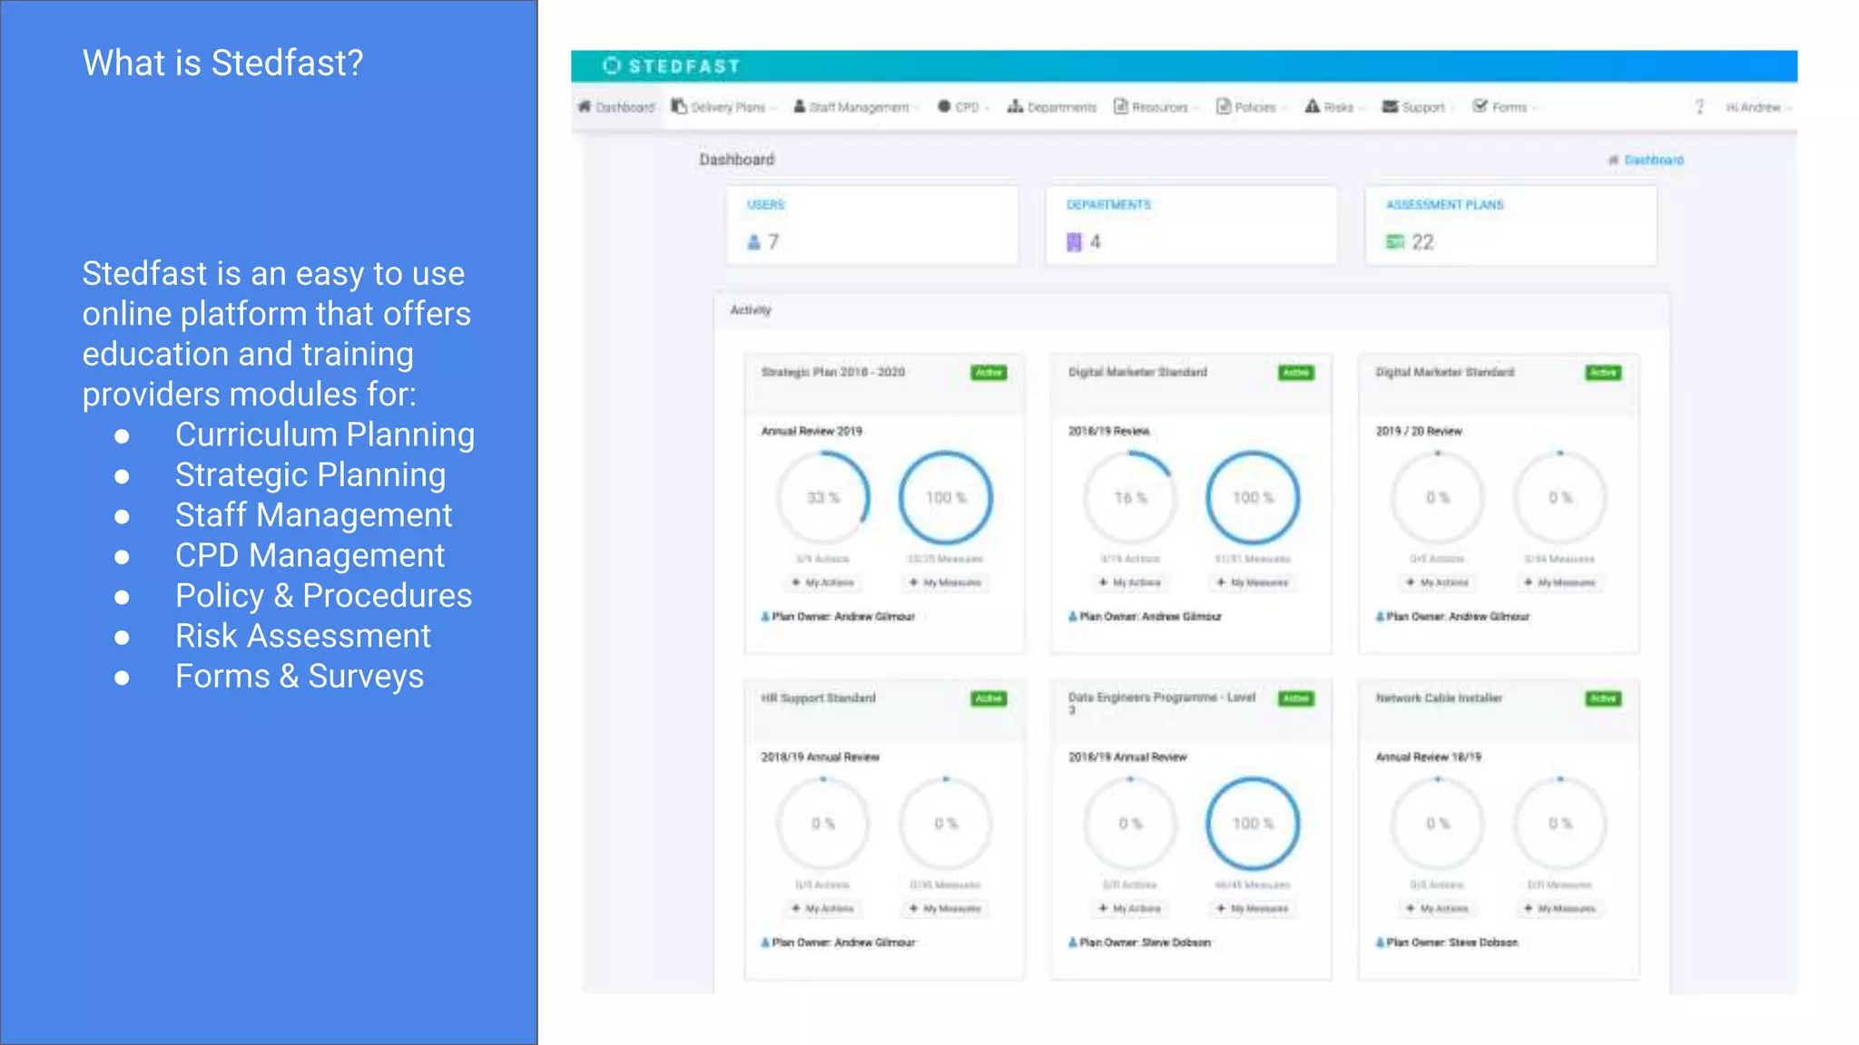Click the Dashboard home icon in navbar

585,107
